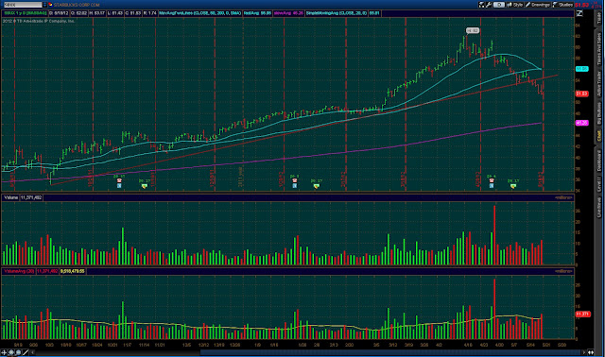605x357 pixels.
Task: Click the symbol input field showing SBUX
Action: coord(23,5)
